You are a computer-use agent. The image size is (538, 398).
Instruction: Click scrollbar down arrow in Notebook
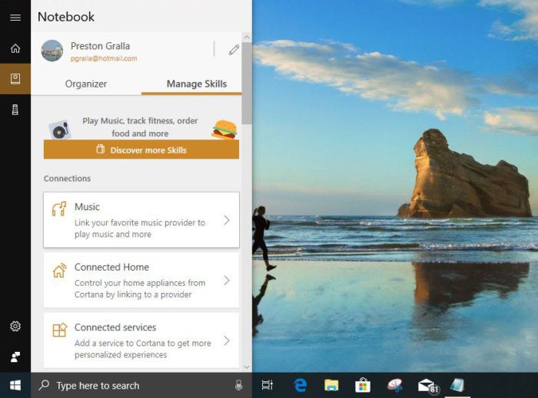click(x=247, y=367)
